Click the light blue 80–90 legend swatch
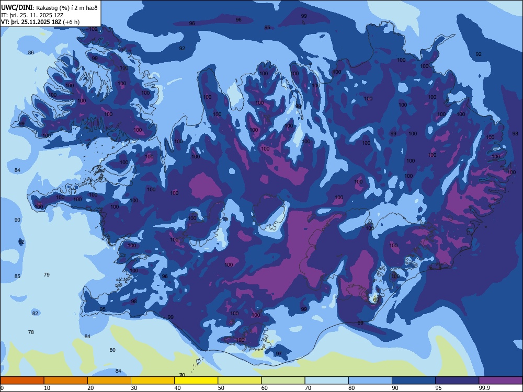523x392 pixels. click(x=370, y=381)
